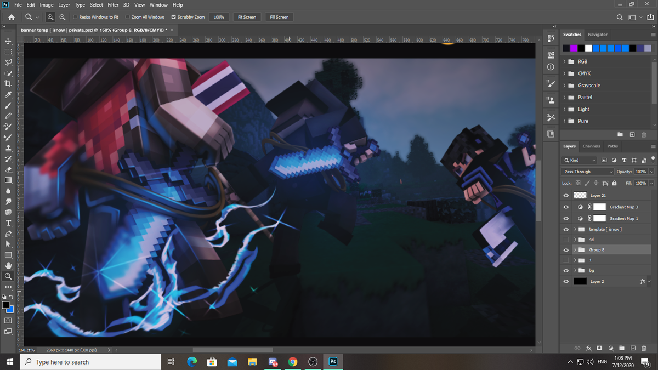
Task: Switch to the Paths tab
Action: 612,146
